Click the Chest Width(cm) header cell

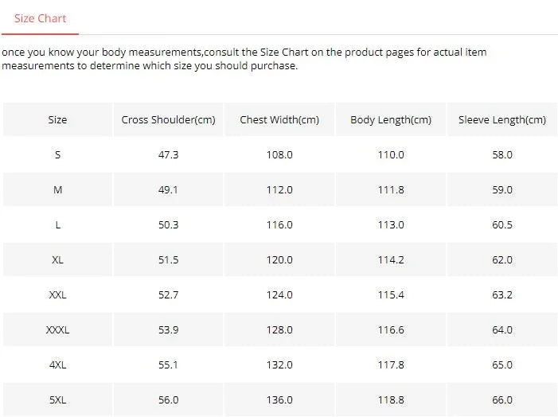pyautogui.click(x=279, y=119)
